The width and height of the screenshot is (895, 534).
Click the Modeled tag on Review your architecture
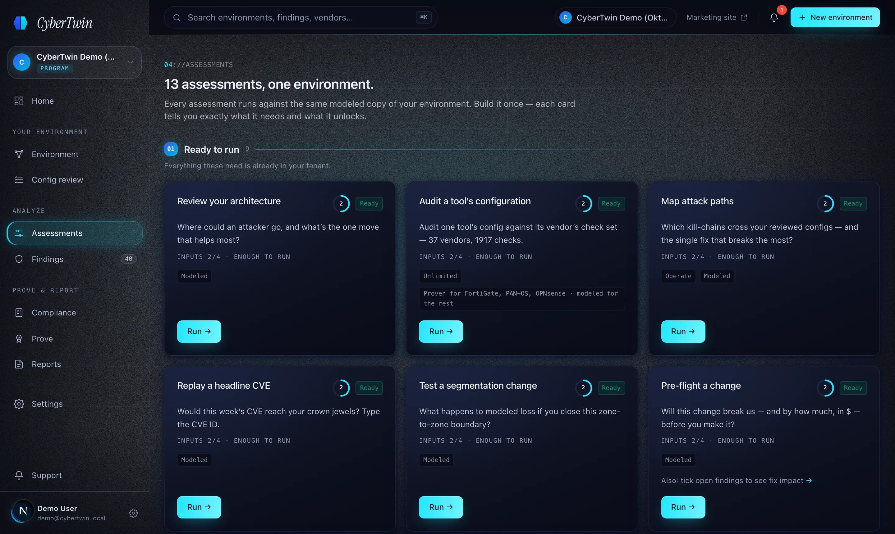[x=194, y=276]
